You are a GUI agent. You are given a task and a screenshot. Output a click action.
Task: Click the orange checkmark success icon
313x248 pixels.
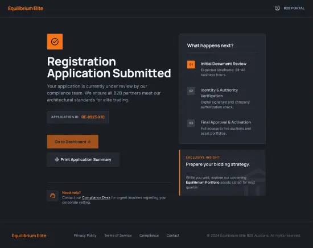[x=55, y=42]
